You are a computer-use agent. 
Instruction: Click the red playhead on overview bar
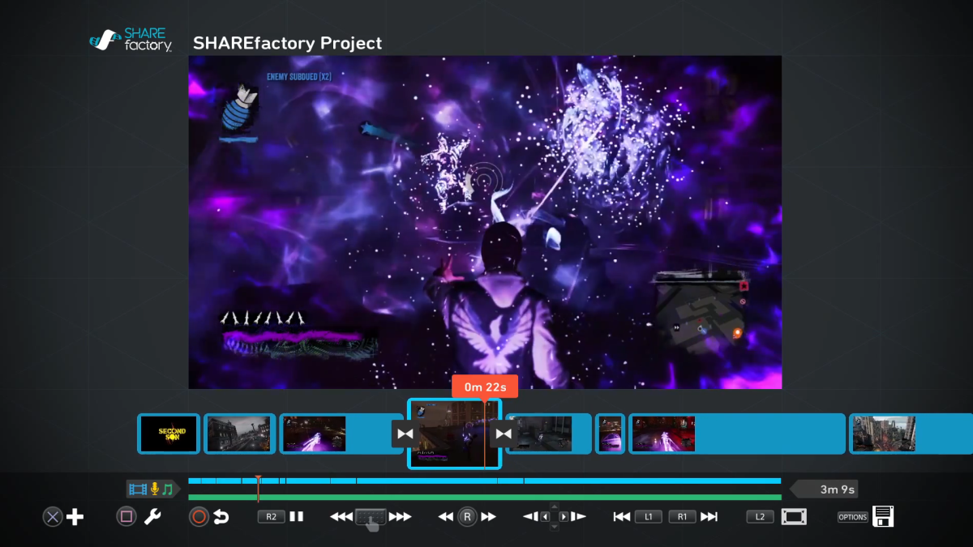point(258,488)
